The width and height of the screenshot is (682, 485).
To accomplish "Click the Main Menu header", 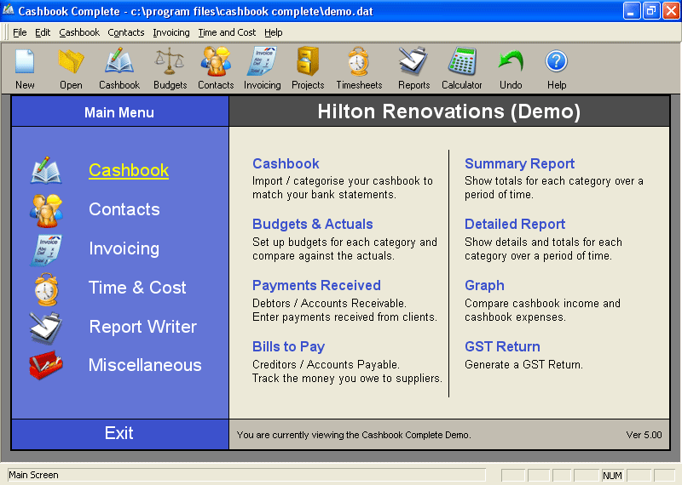I will coord(119,112).
